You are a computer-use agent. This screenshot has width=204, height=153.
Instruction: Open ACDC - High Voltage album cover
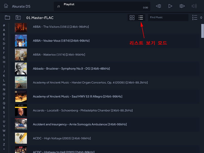pyautogui.click(x=21, y=138)
